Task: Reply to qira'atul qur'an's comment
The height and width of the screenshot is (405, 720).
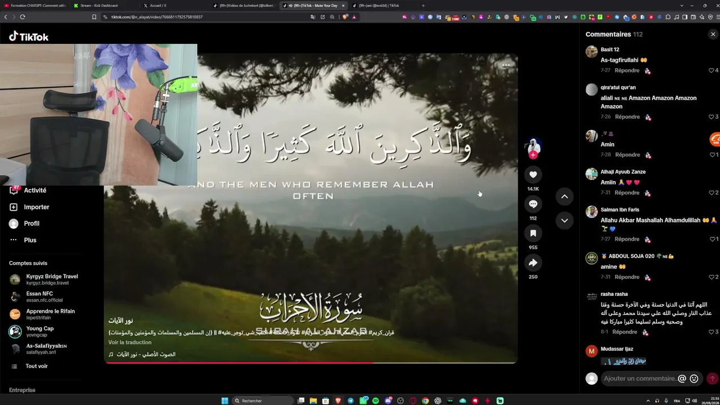Action: (627, 117)
